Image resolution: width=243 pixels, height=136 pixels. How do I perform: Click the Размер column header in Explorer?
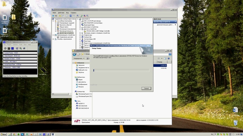click(162, 62)
